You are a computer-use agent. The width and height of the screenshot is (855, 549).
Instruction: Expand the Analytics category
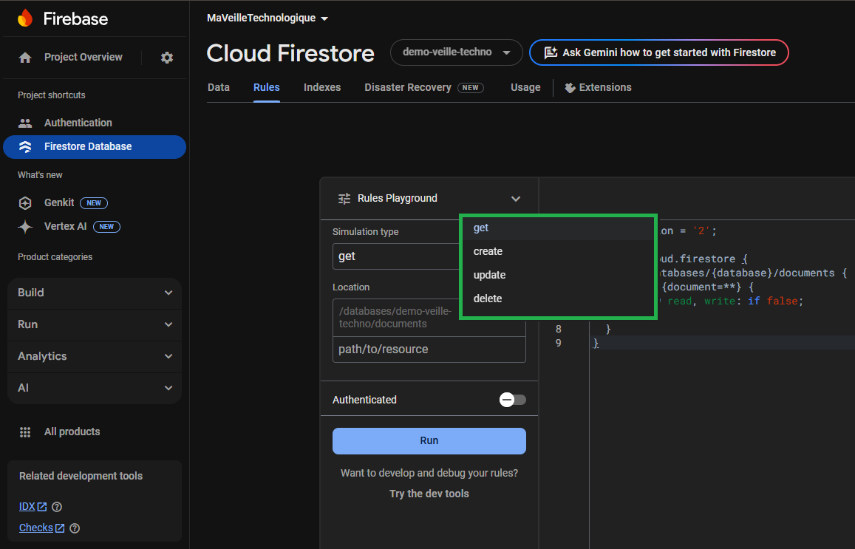click(x=95, y=356)
